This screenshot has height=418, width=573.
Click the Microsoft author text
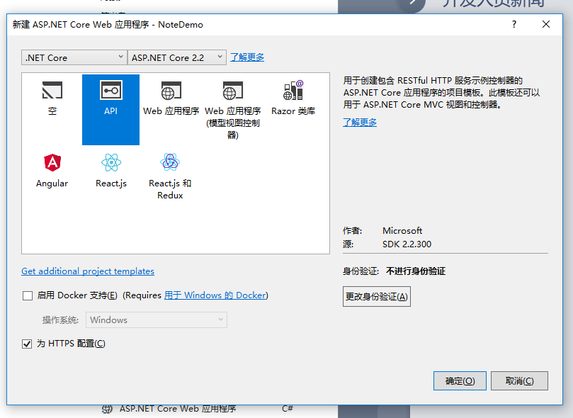pos(402,230)
